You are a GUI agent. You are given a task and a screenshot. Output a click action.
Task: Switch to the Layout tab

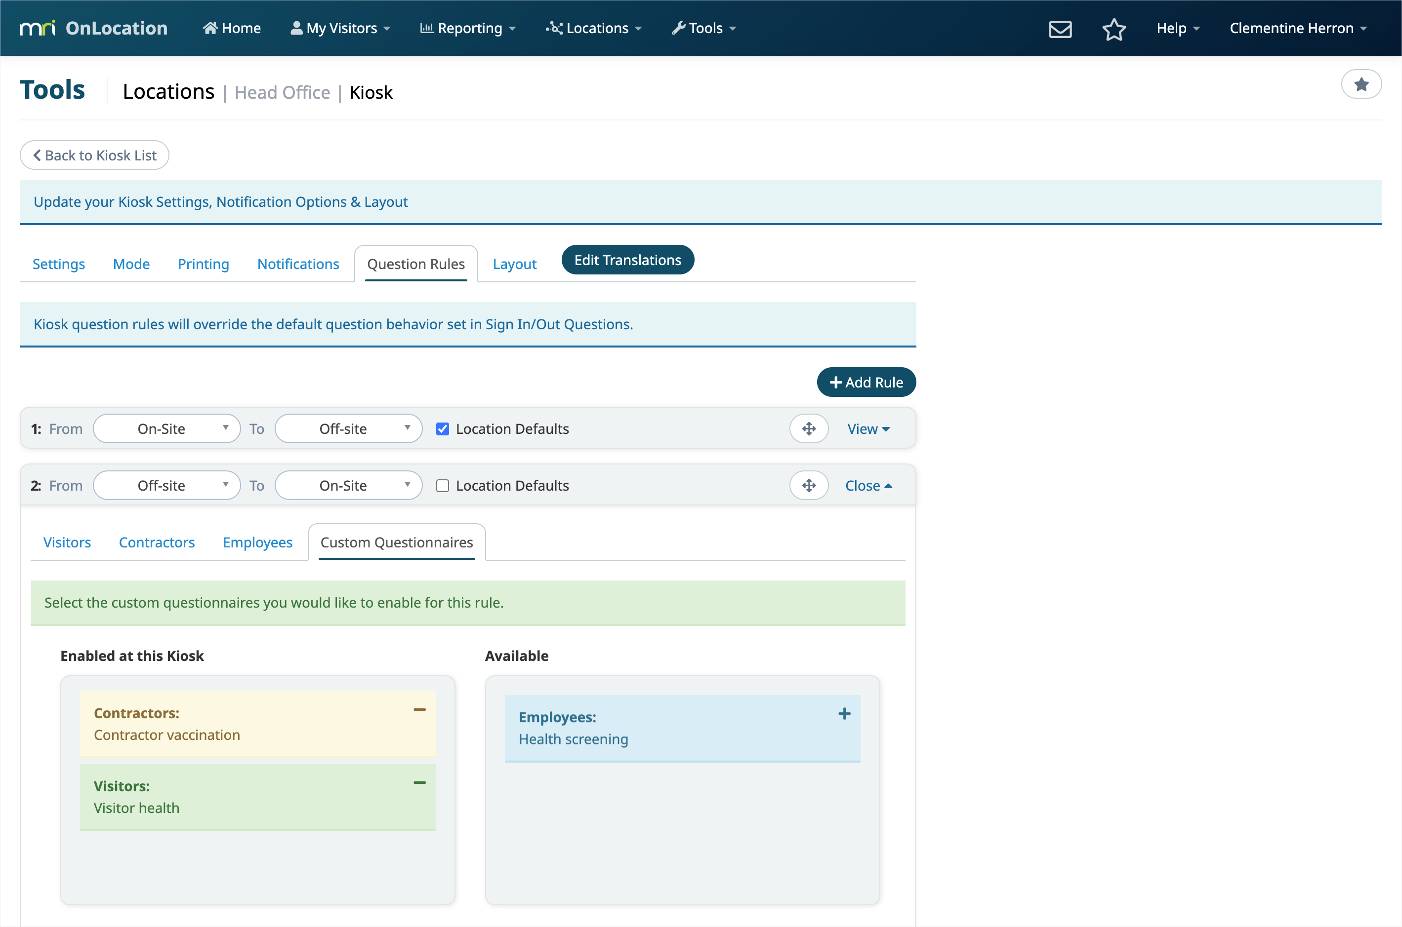click(x=515, y=264)
